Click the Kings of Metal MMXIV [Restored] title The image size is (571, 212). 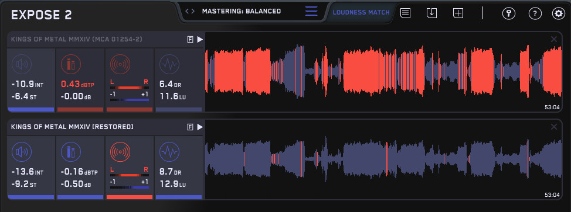pyautogui.click(x=72, y=127)
